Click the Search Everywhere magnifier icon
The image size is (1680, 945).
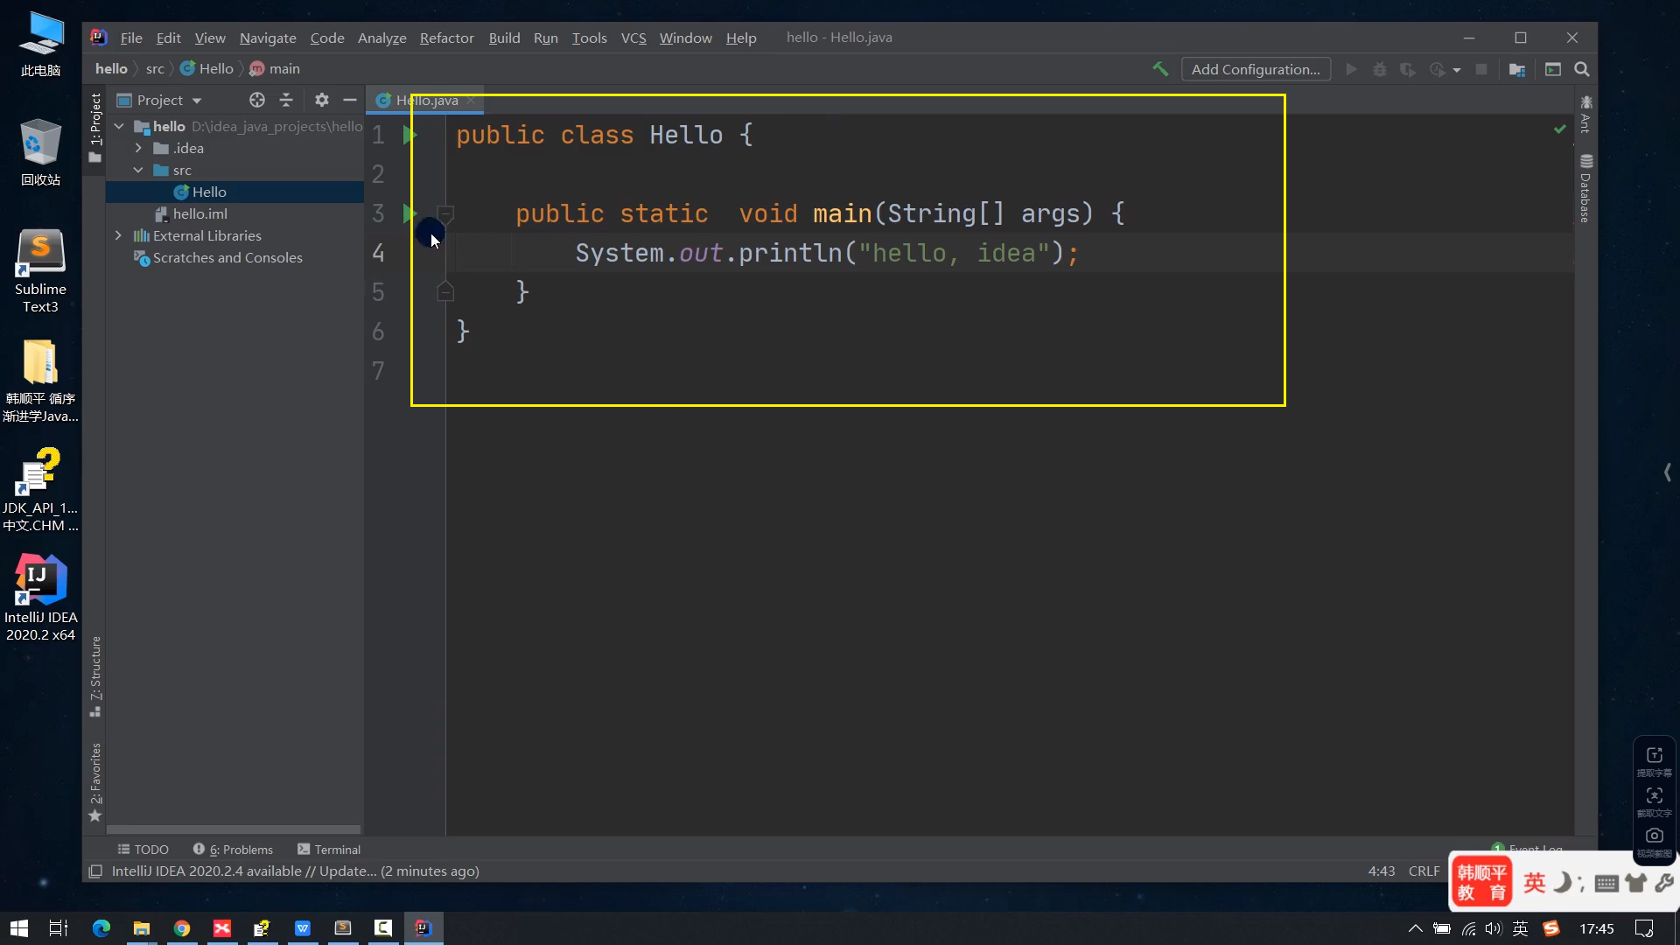coord(1582,69)
